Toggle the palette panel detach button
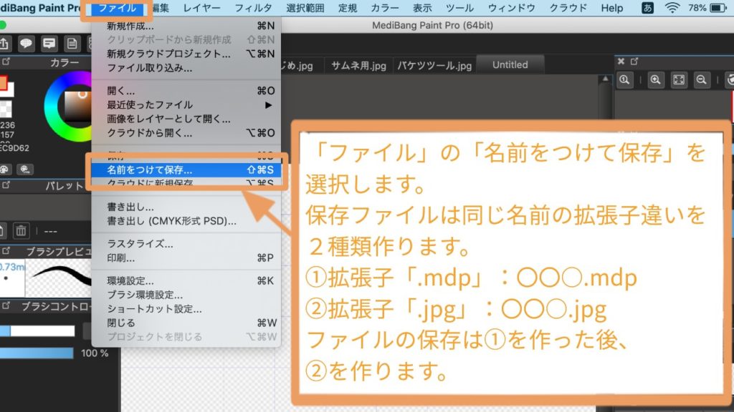The width and height of the screenshot is (734, 412). 6,185
